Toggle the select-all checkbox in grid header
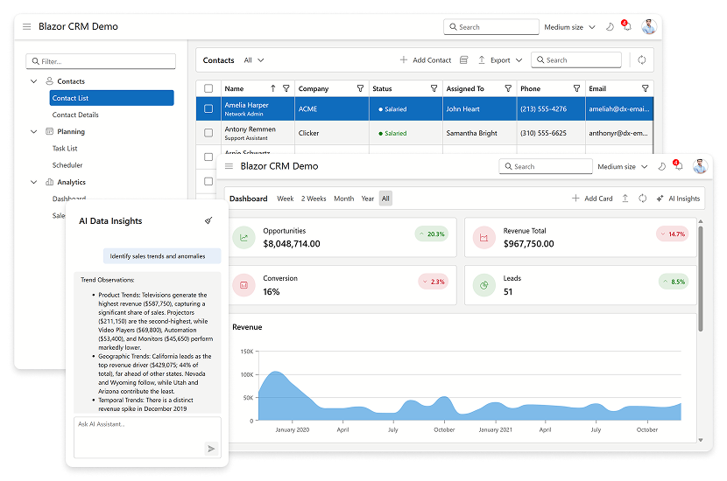 pyautogui.click(x=208, y=88)
